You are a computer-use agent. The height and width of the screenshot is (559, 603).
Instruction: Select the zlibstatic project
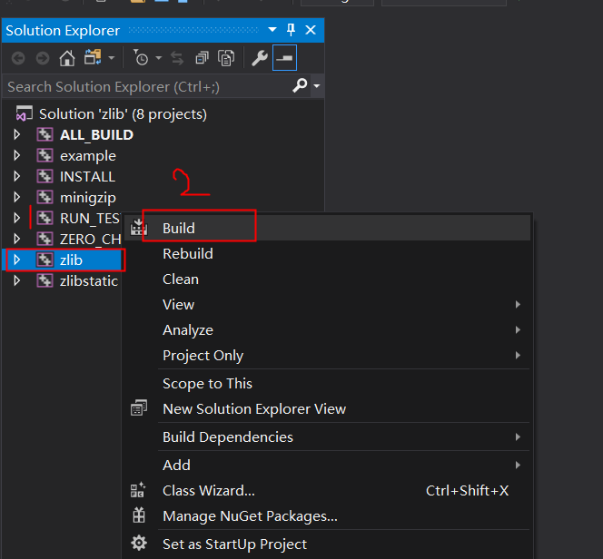[89, 280]
